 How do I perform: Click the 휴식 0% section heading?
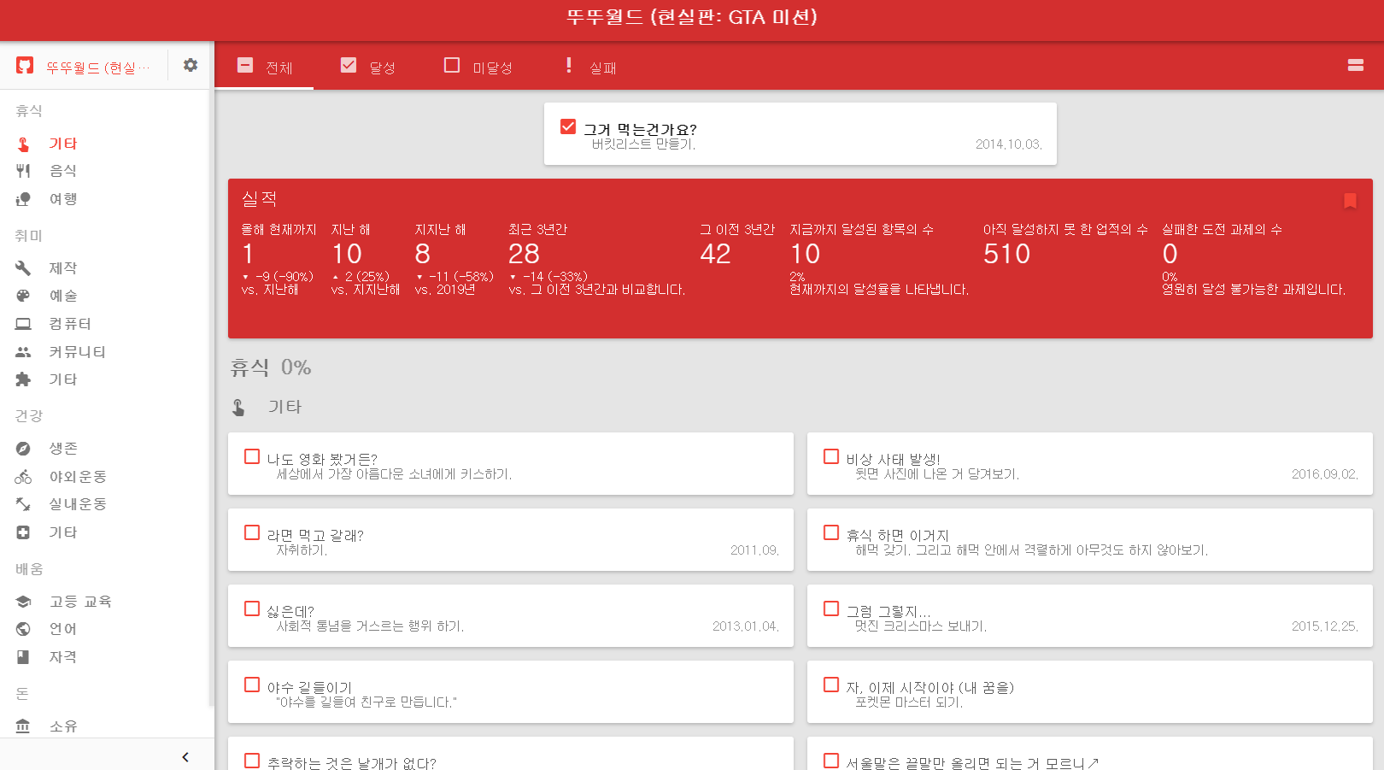click(271, 367)
